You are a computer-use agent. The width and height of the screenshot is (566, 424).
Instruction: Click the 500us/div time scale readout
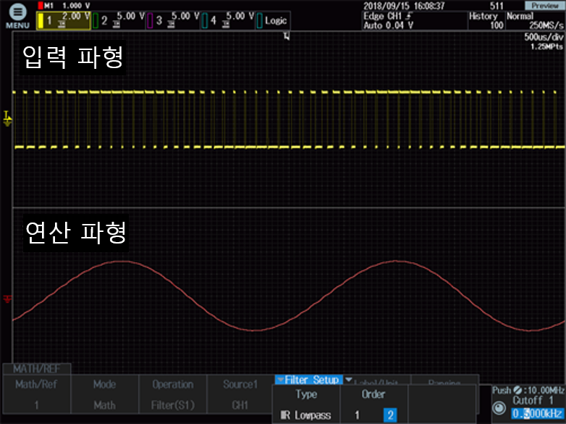pos(544,37)
